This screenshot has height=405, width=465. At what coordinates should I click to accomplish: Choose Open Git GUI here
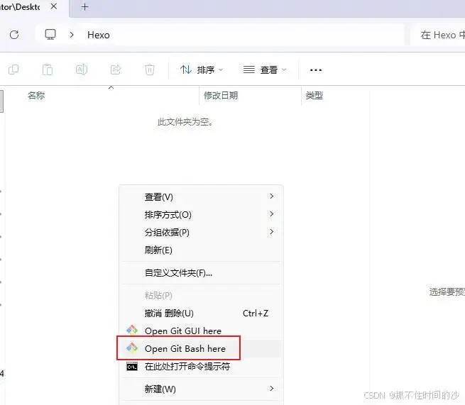point(201,331)
